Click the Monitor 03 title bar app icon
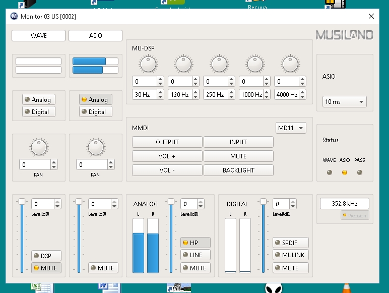Viewport: 389px width, 293px height. click(x=14, y=16)
